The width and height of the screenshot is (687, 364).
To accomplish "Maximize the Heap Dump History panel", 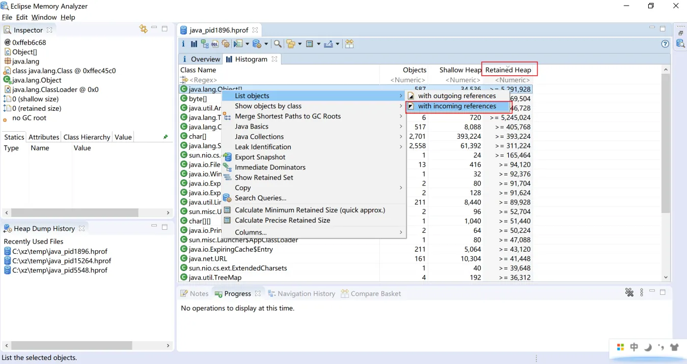I will click(x=164, y=227).
